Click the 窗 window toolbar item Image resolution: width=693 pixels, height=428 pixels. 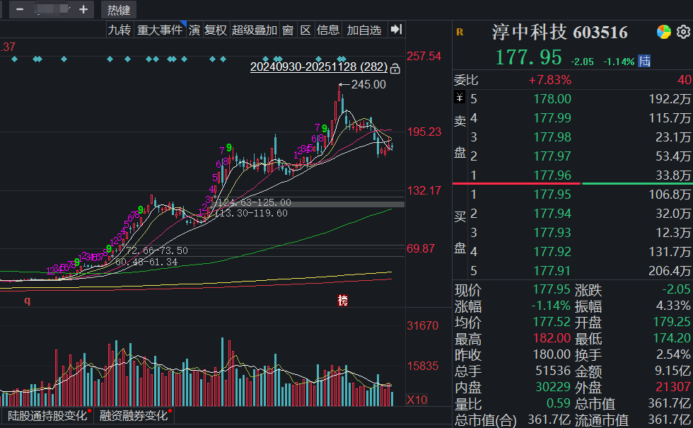coord(288,30)
